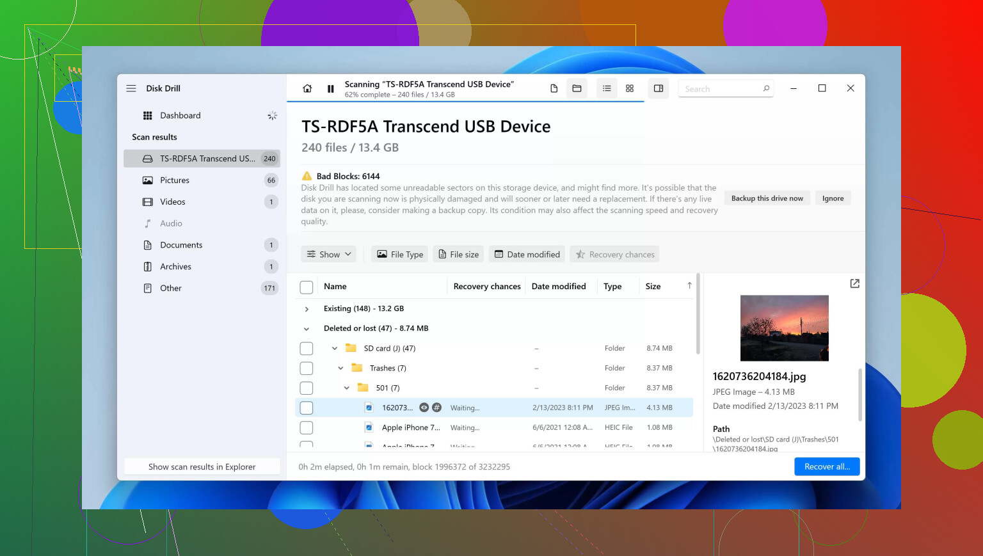
Task: Open the Show dropdown filter
Action: point(329,255)
